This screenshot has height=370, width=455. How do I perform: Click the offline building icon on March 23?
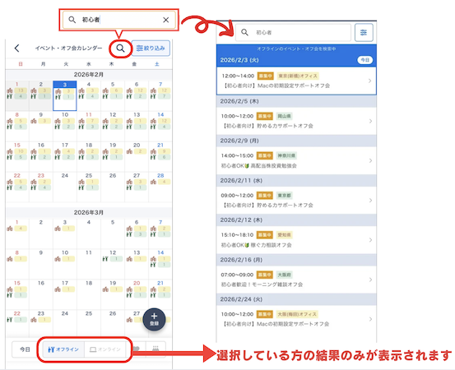(34, 320)
